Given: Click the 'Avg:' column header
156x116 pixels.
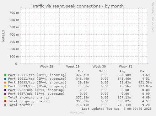Looking at the screenshot, I should (123, 71).
